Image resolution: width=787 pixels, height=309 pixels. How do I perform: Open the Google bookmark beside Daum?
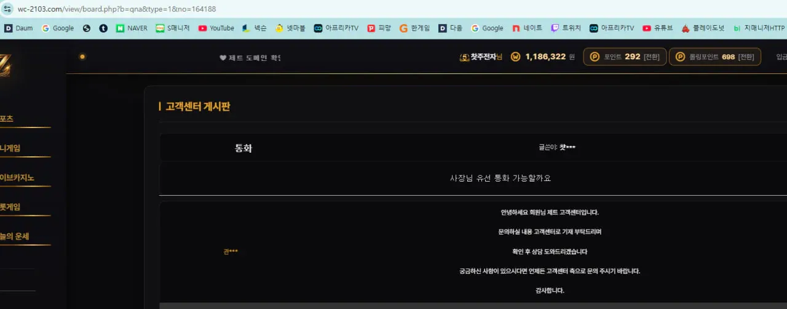tap(58, 28)
